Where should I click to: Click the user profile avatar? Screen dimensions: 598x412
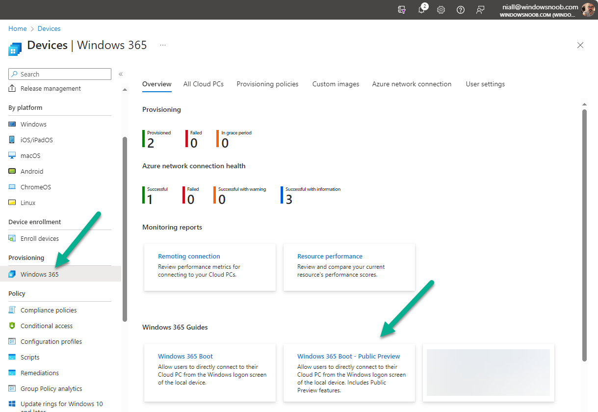(x=588, y=10)
